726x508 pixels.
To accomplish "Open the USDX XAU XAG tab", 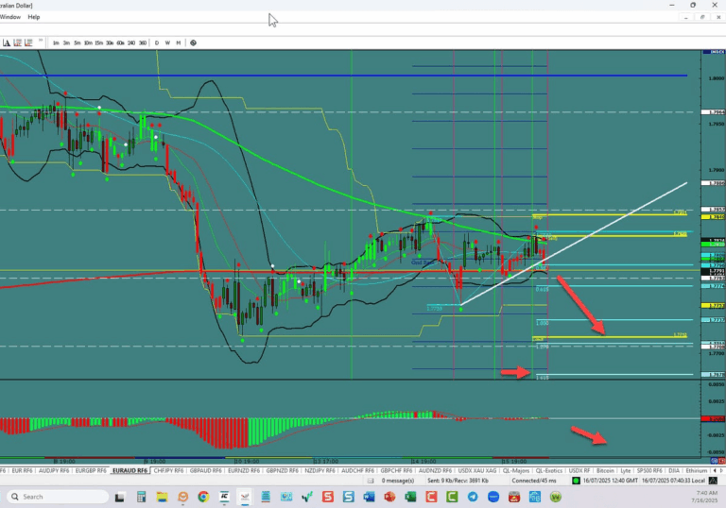I will point(476,470).
